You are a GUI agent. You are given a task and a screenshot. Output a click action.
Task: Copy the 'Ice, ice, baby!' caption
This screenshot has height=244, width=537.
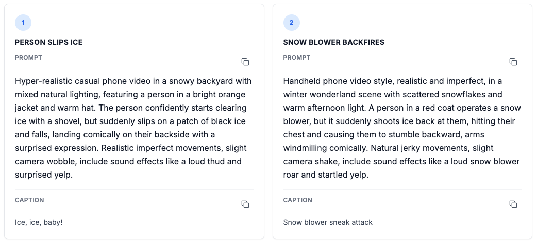click(x=245, y=204)
